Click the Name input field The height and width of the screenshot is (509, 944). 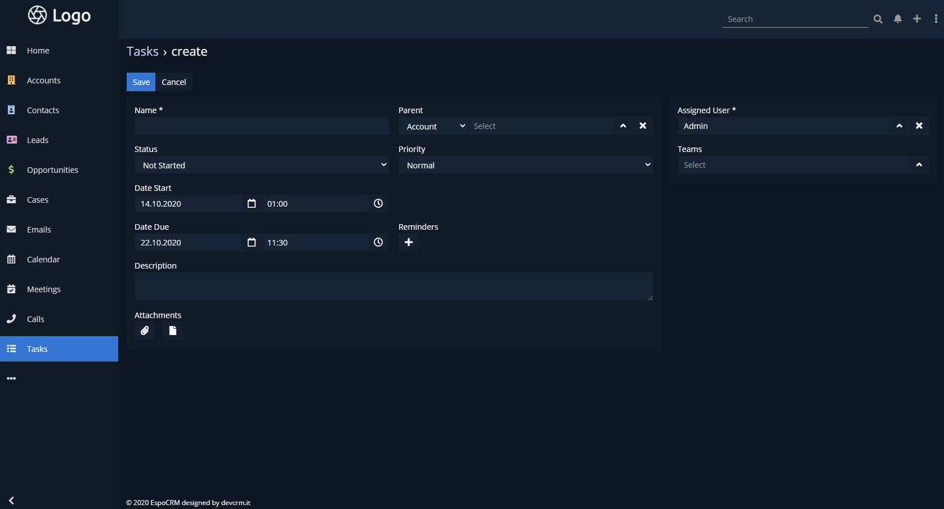coord(262,126)
